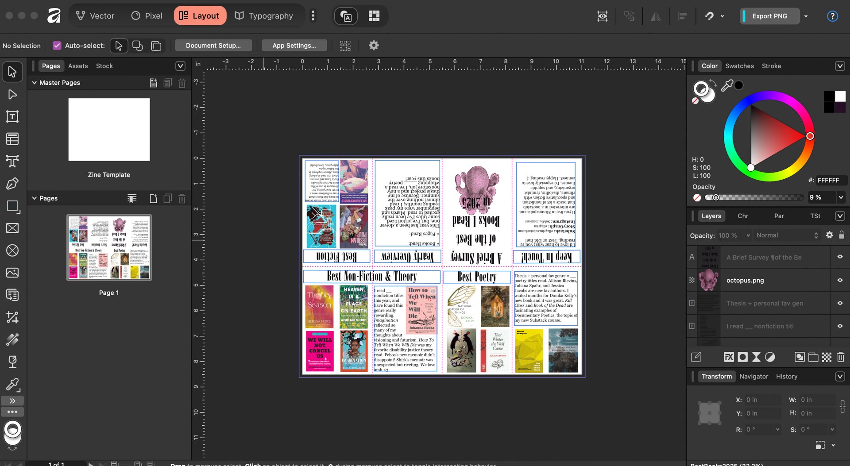Group layers into a new layer group

[813, 357]
